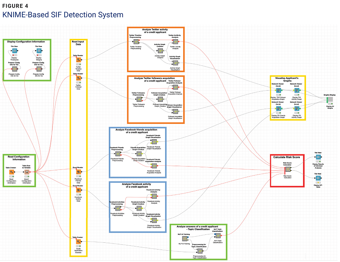Open the Twitter Activity Analysis node

pos(175,42)
